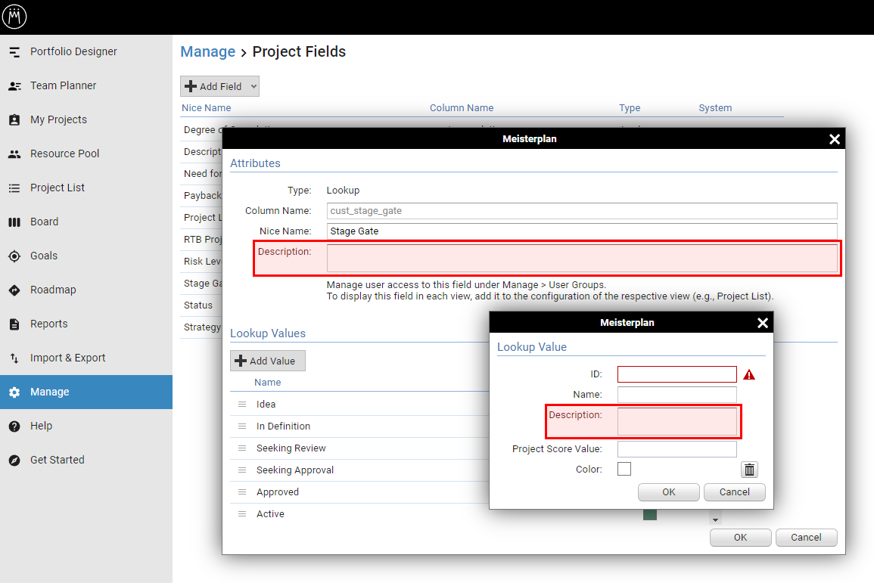The height and width of the screenshot is (583, 874).
Task: Click the System column header
Action: 715,108
